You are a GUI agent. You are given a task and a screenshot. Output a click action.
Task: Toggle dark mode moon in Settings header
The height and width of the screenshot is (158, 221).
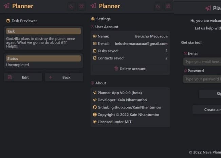pyautogui.click(x=158, y=6)
